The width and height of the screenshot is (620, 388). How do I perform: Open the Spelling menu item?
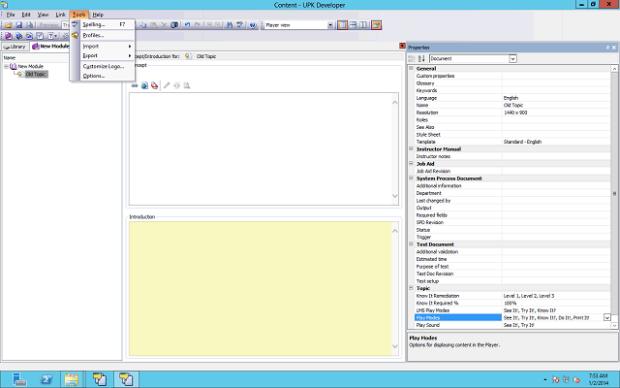click(94, 24)
